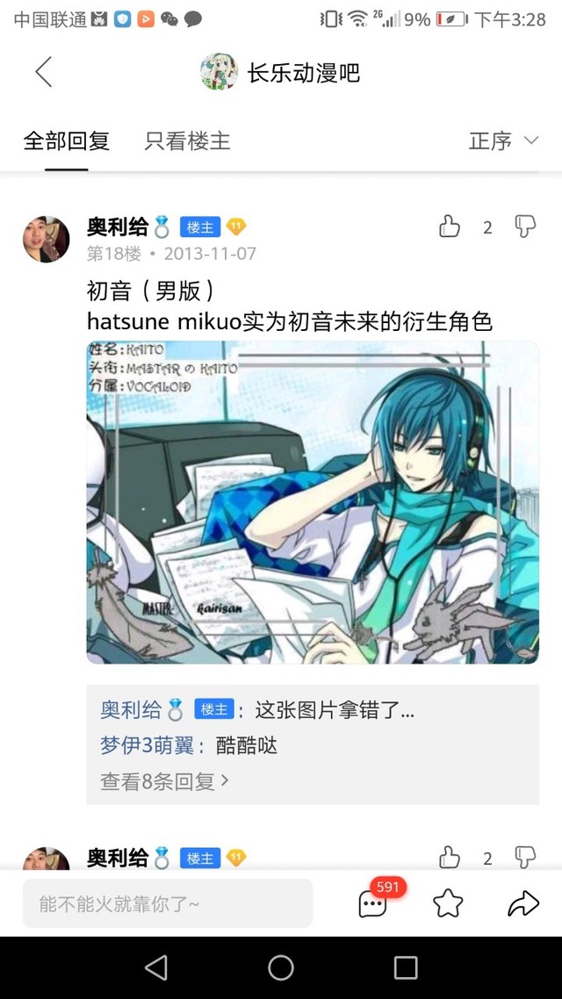Switch to the 只看楼主 tab

(x=187, y=140)
